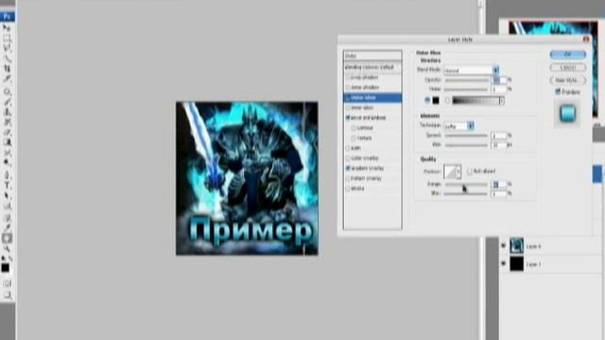Adjust the Spread slider

(x=466, y=136)
